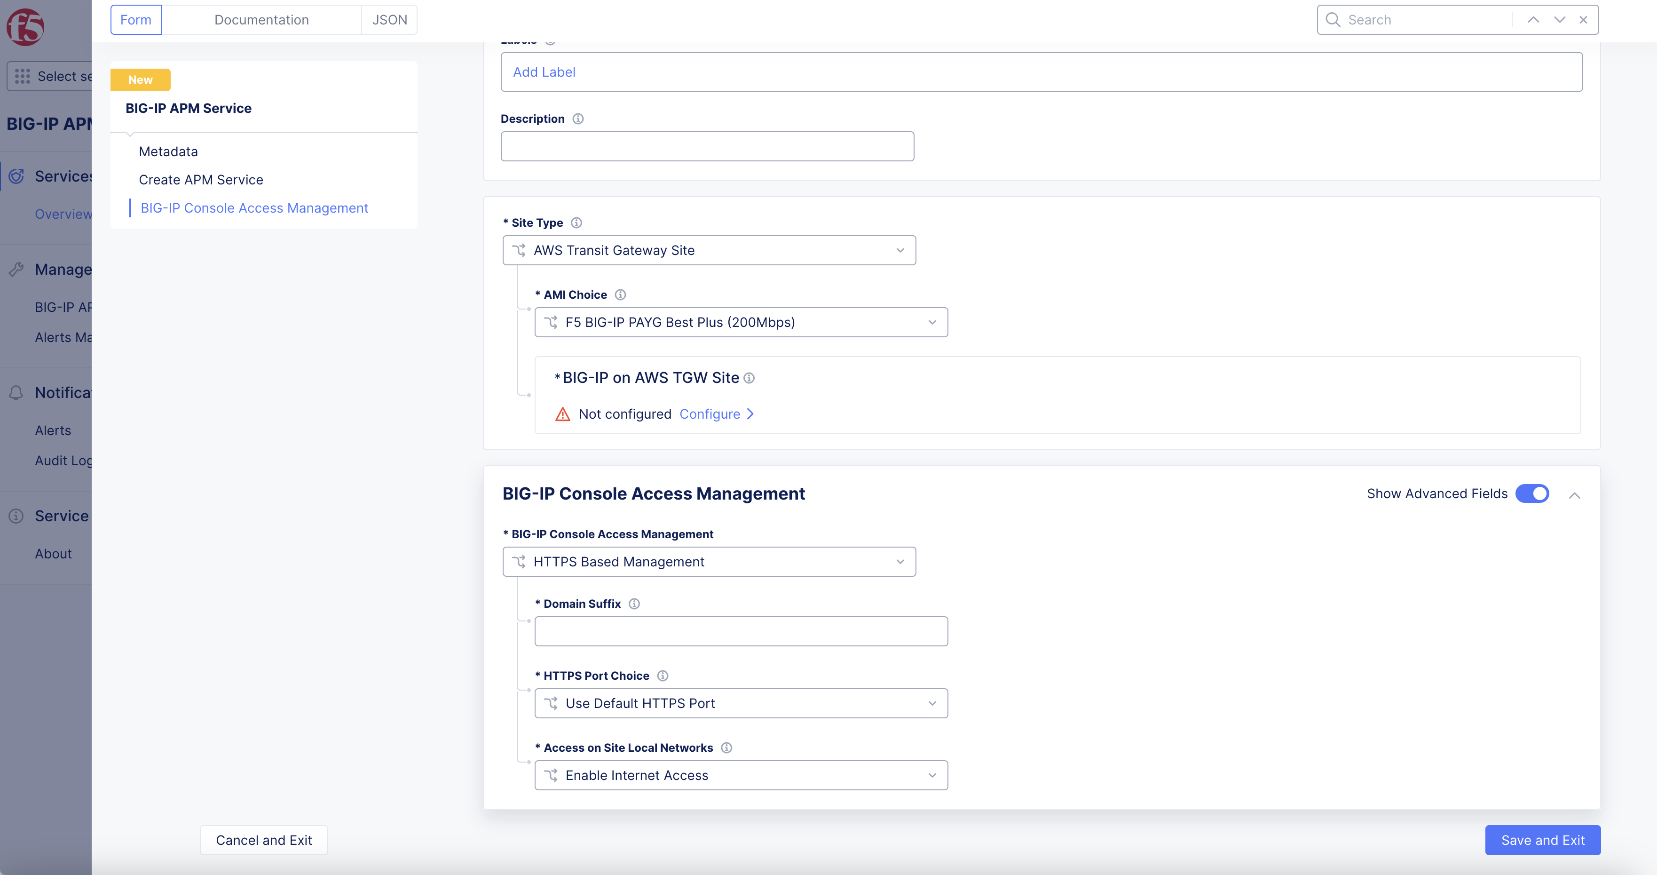Viewport: 1657px width, 875px height.
Task: Click info icon beside Access on Site Local Networks
Action: pyautogui.click(x=726, y=748)
